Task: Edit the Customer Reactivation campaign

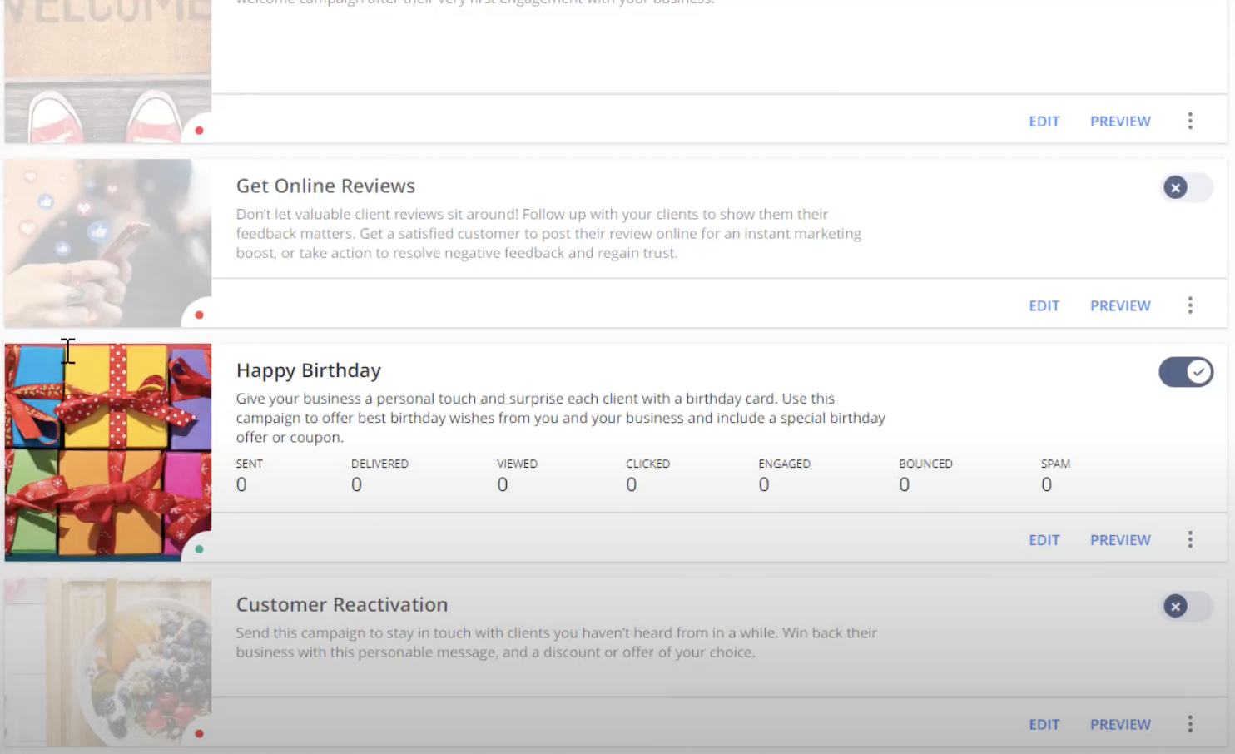Action: (1044, 724)
